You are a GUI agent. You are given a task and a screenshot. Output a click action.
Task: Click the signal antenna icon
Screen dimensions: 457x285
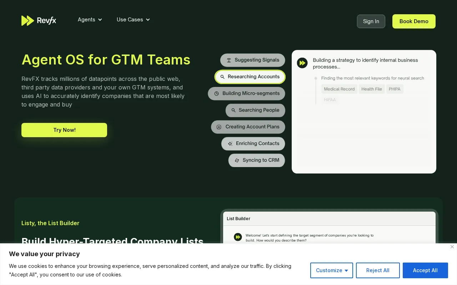[229, 60]
